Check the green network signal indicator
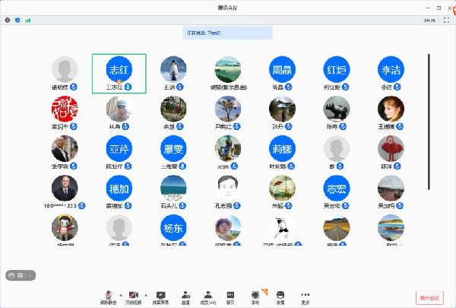Image resolution: width=456 pixels, height=308 pixels. (28, 21)
